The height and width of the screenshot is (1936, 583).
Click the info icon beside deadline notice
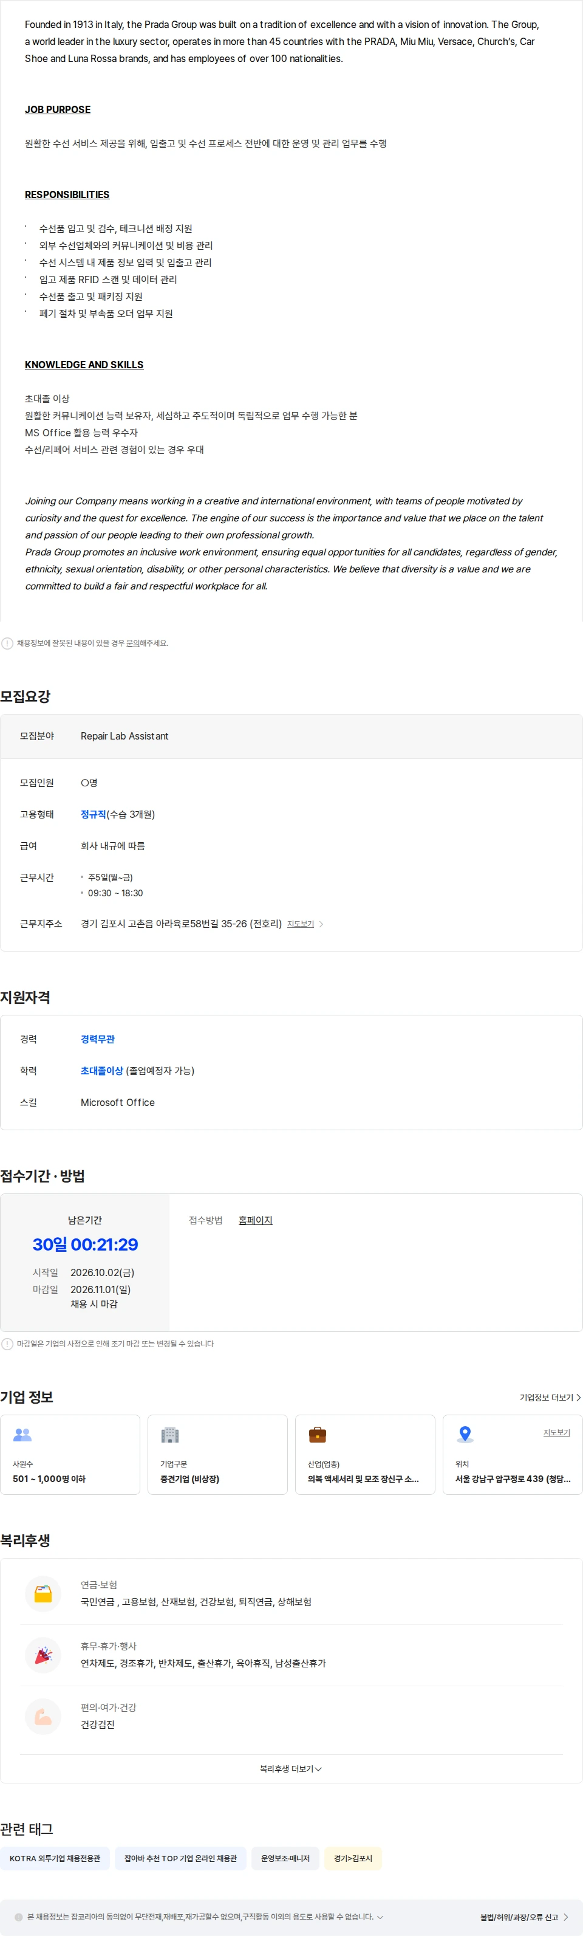pos(7,1344)
